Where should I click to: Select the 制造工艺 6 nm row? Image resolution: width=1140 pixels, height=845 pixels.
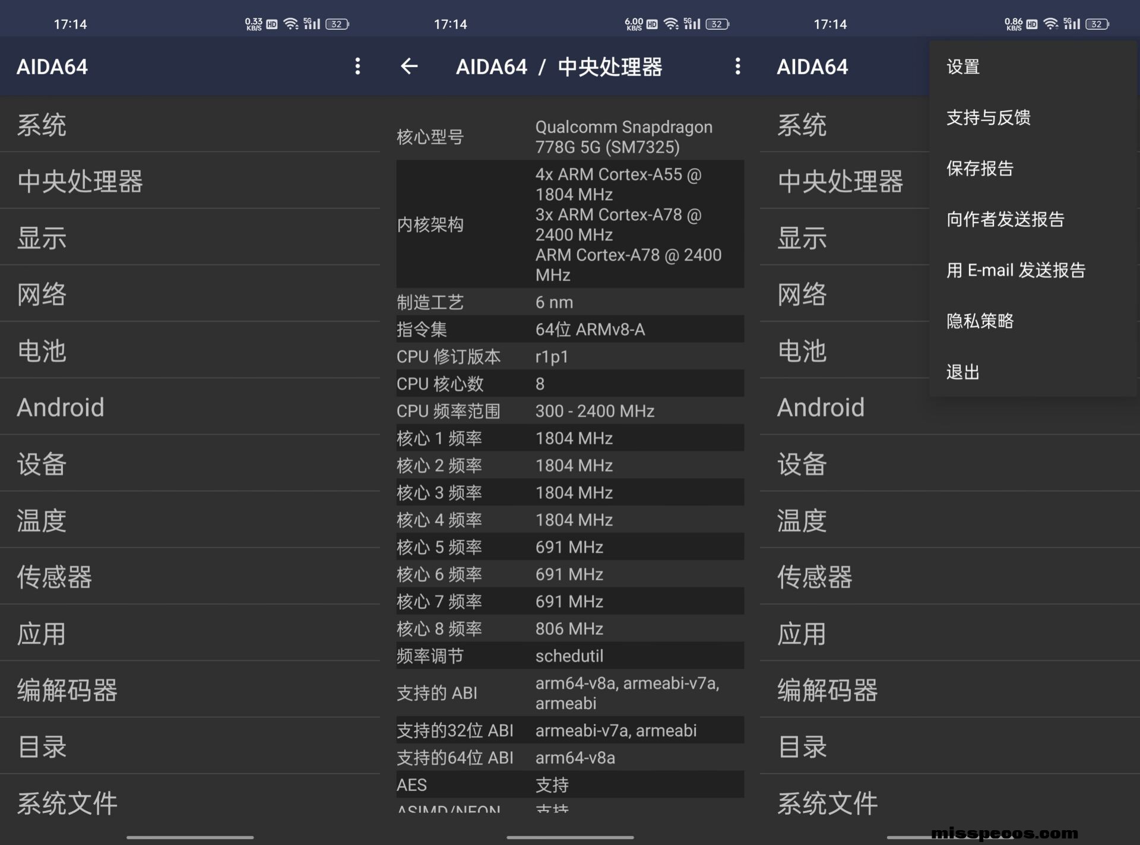(570, 302)
